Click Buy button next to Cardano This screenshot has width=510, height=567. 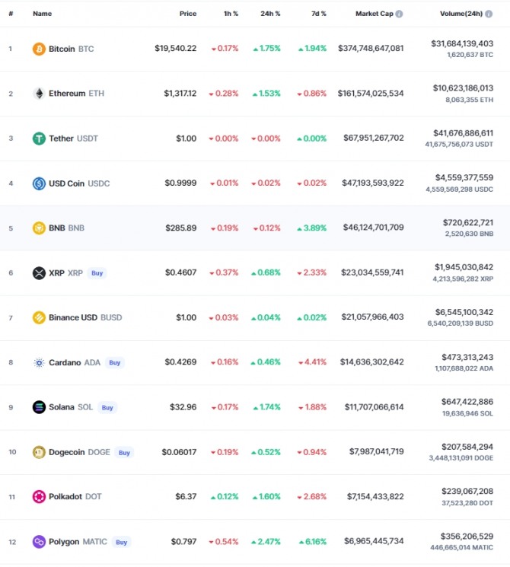point(115,362)
